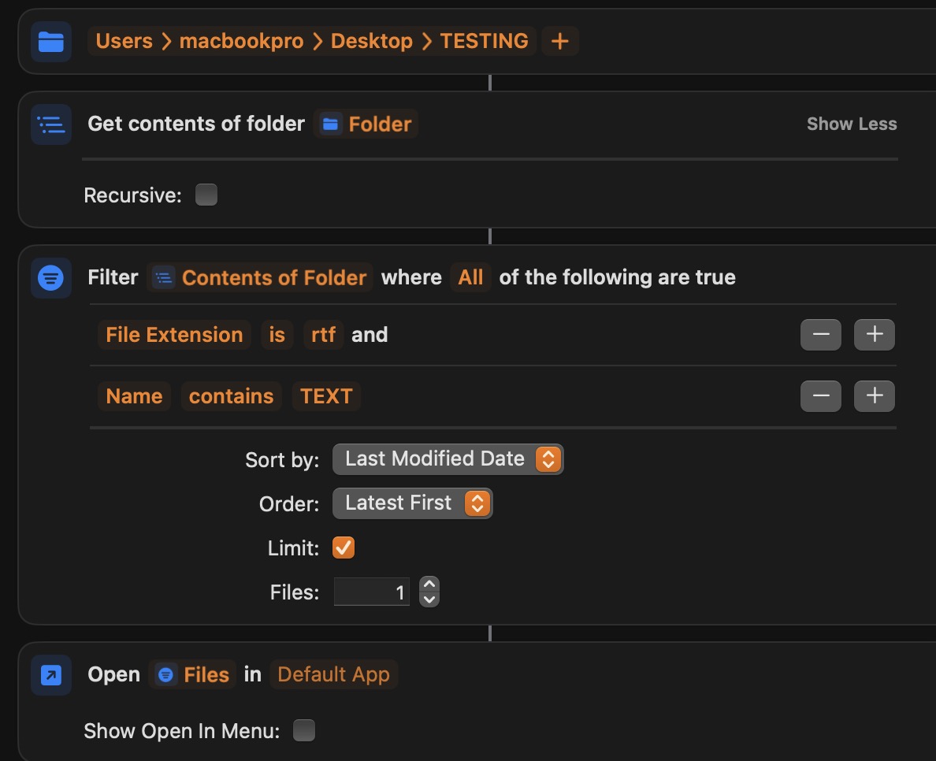Add condition after Name contains row
The width and height of the screenshot is (936, 761).
(x=874, y=396)
